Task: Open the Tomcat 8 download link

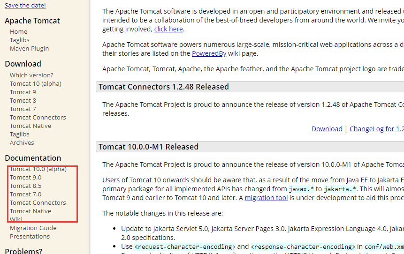Action: tap(23, 101)
